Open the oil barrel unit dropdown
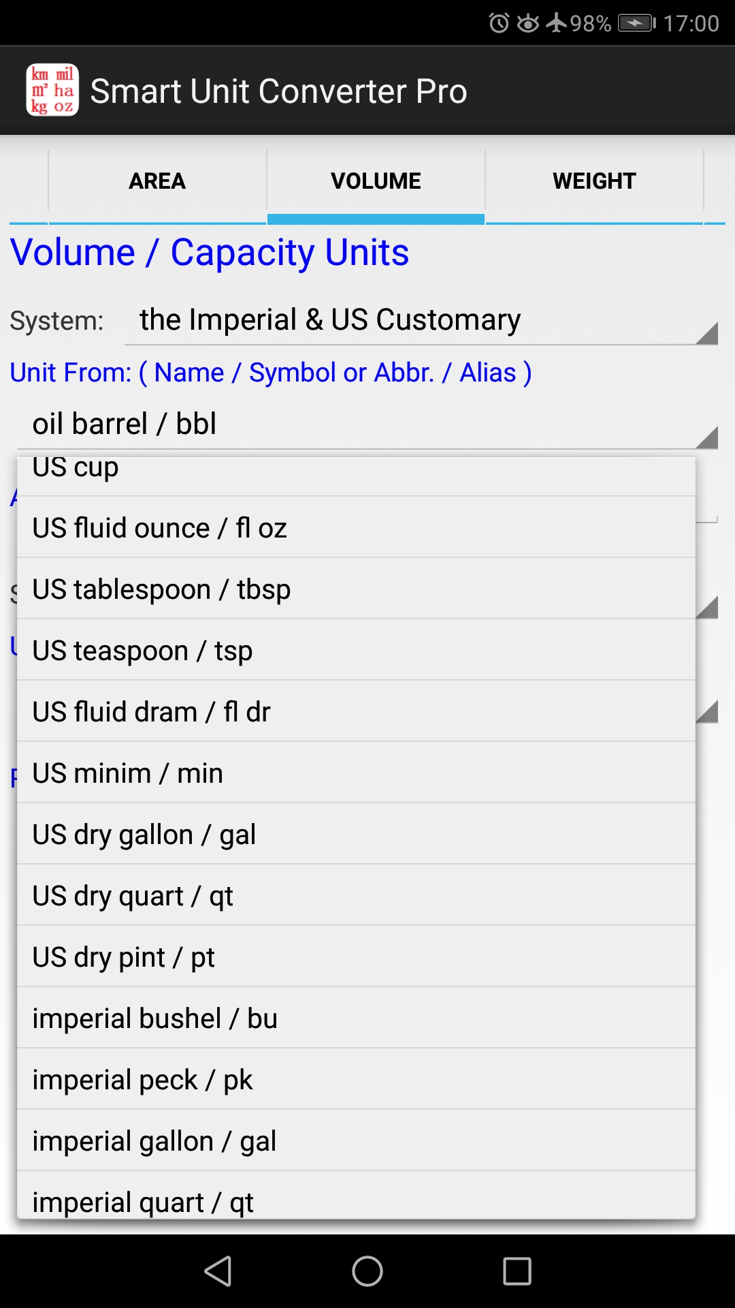The height and width of the screenshot is (1308, 735). pyautogui.click(x=367, y=423)
